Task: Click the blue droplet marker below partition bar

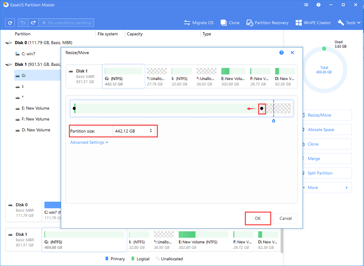Action: point(273,121)
